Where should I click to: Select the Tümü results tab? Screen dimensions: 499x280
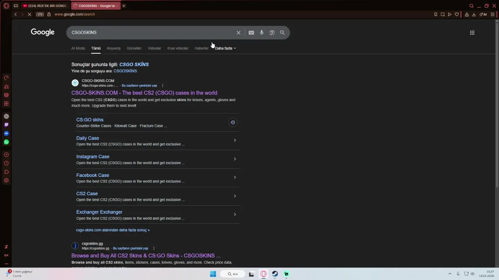96,48
